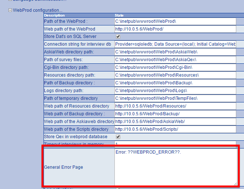Screen dimensions: 244x189
Task: Edit the Path of Backup directory field
Action: point(175,83)
